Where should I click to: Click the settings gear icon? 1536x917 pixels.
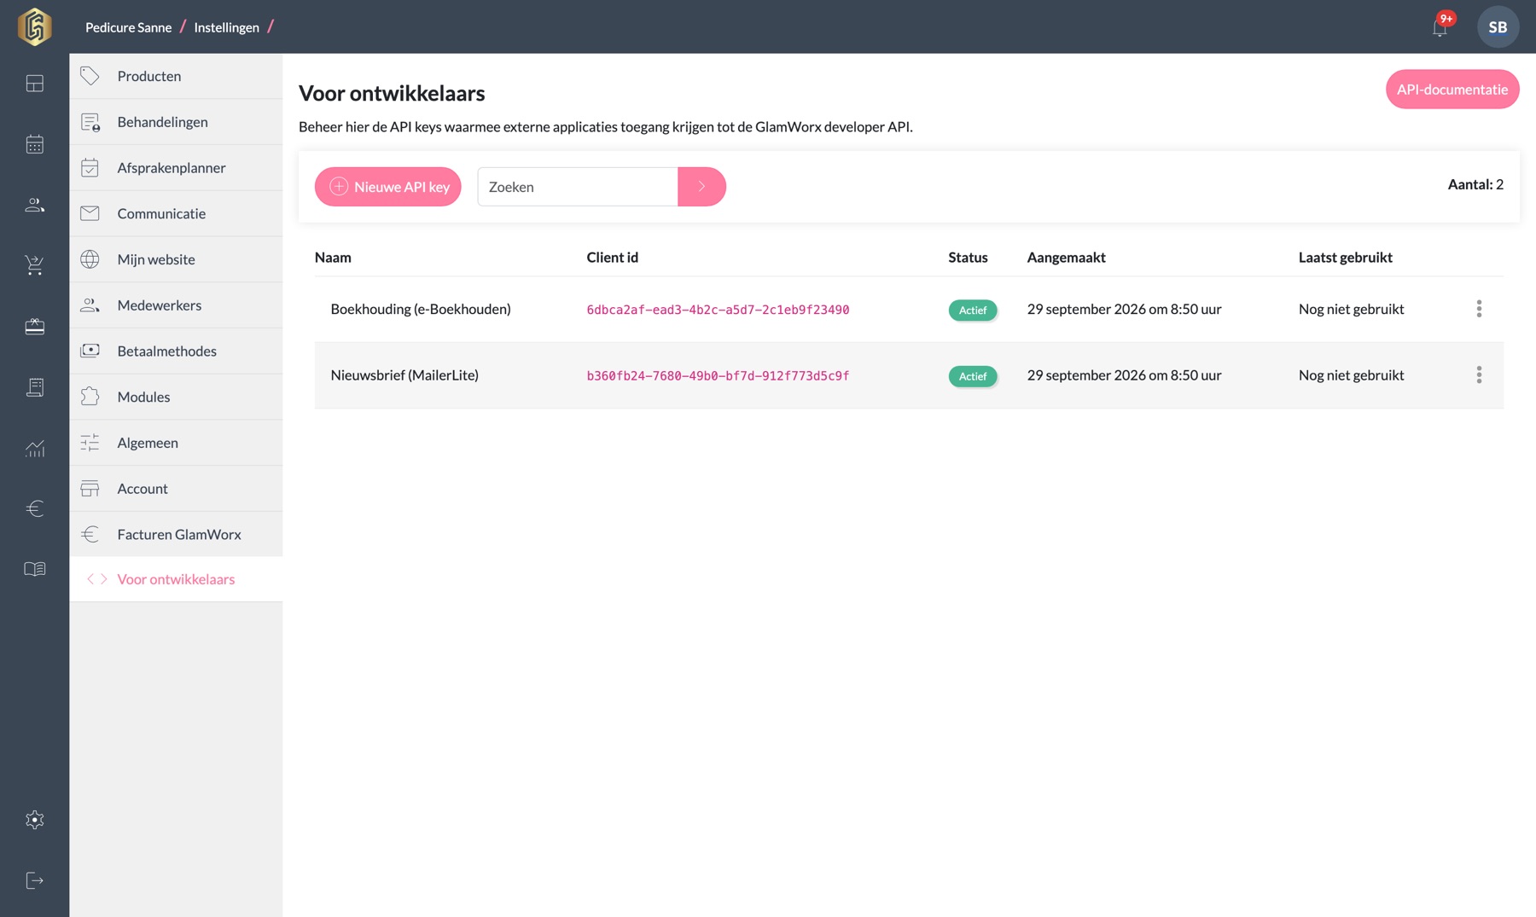point(34,820)
